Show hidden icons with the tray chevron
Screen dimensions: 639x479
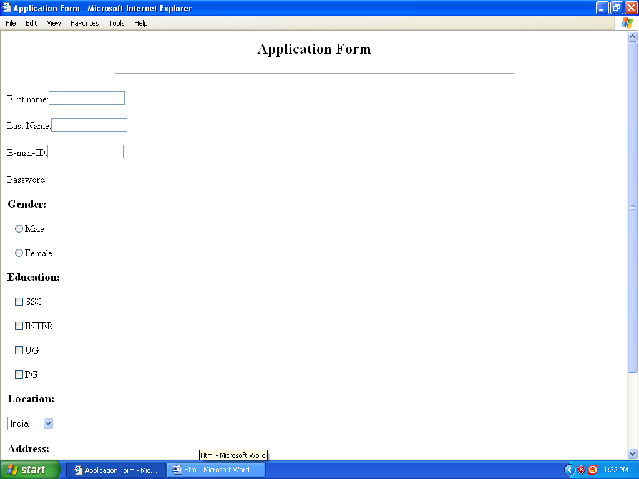tap(570, 470)
